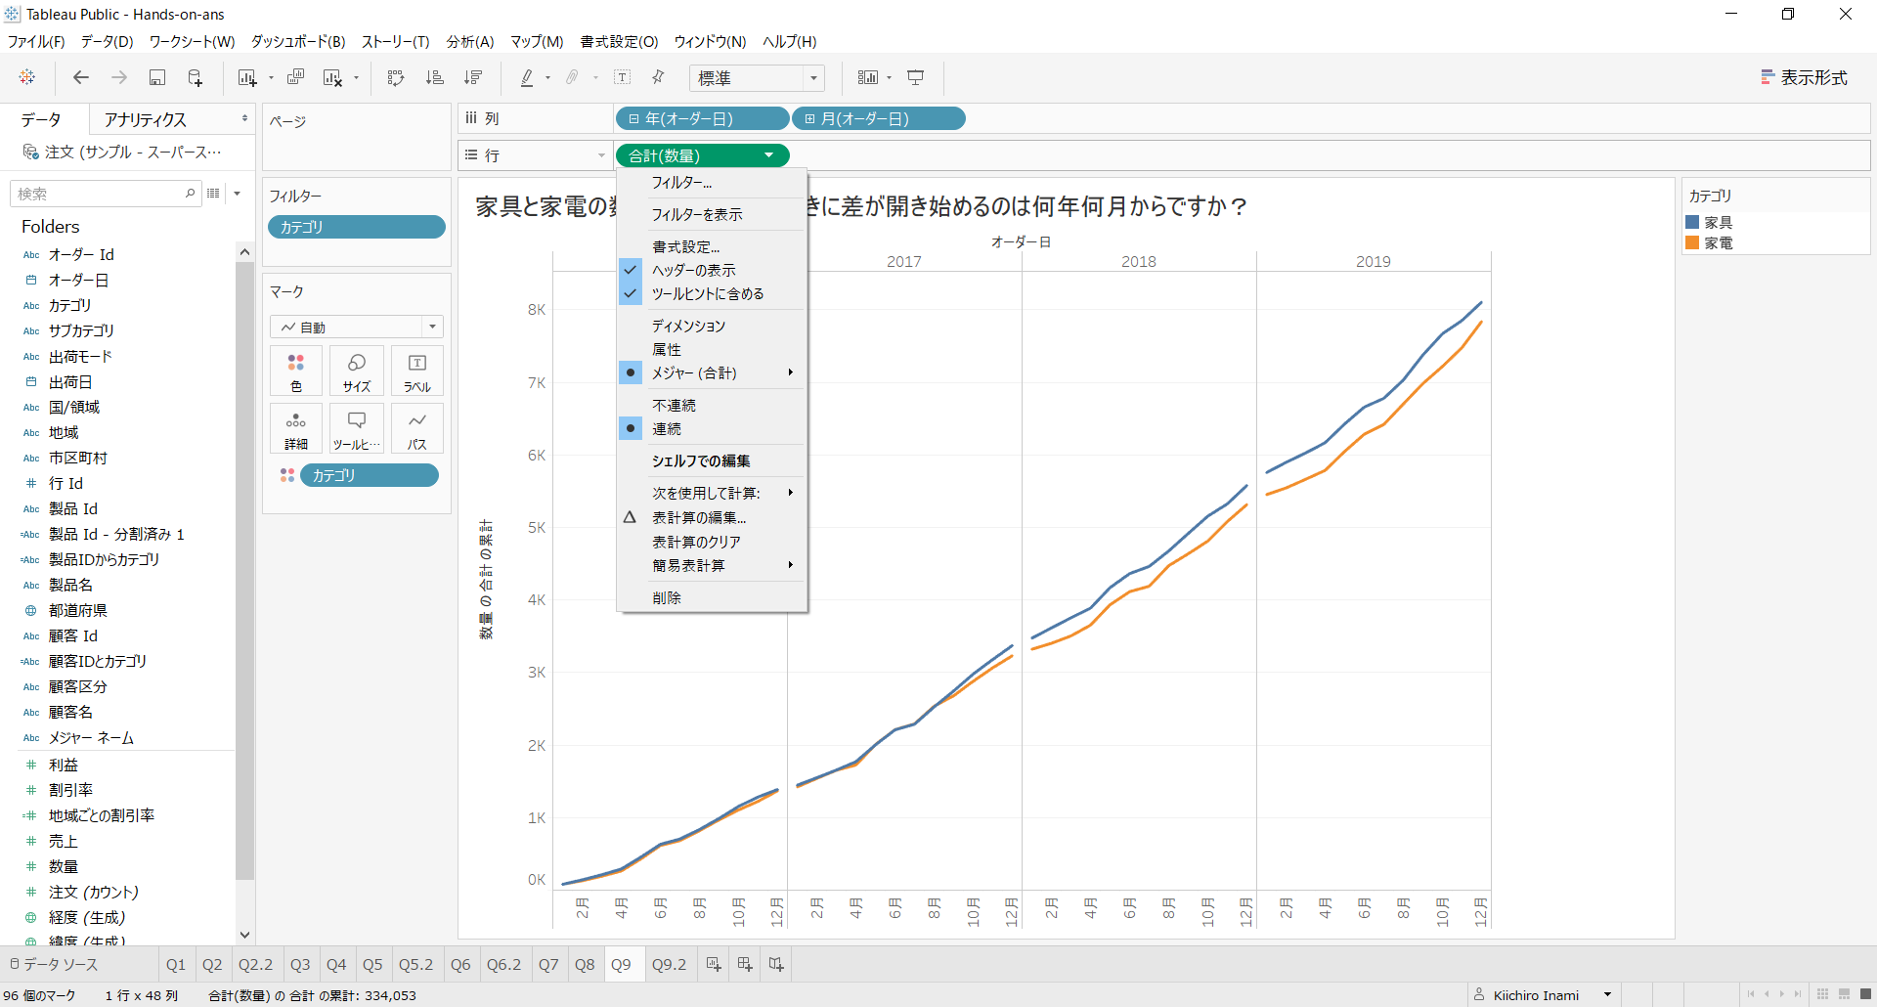Click the highlight pen toolbar icon

click(527, 77)
